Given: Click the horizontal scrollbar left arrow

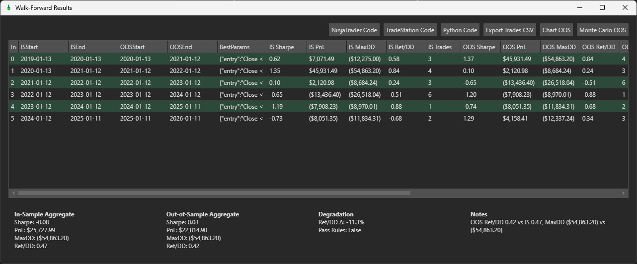Looking at the screenshot, I should [13, 193].
